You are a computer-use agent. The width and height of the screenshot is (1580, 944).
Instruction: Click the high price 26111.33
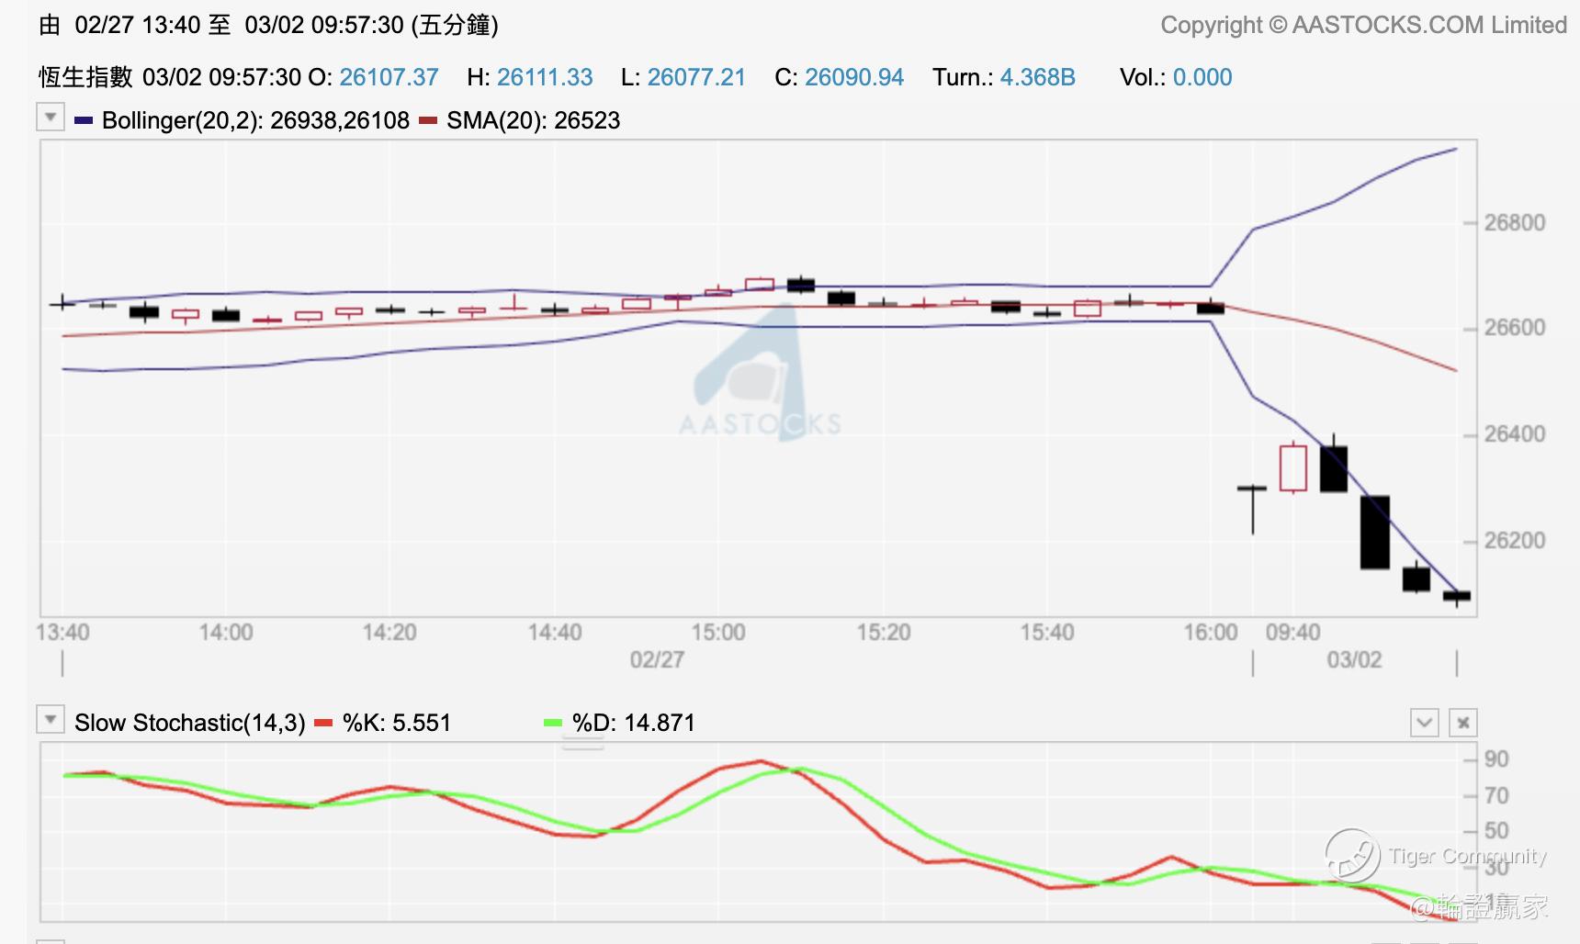[545, 77]
